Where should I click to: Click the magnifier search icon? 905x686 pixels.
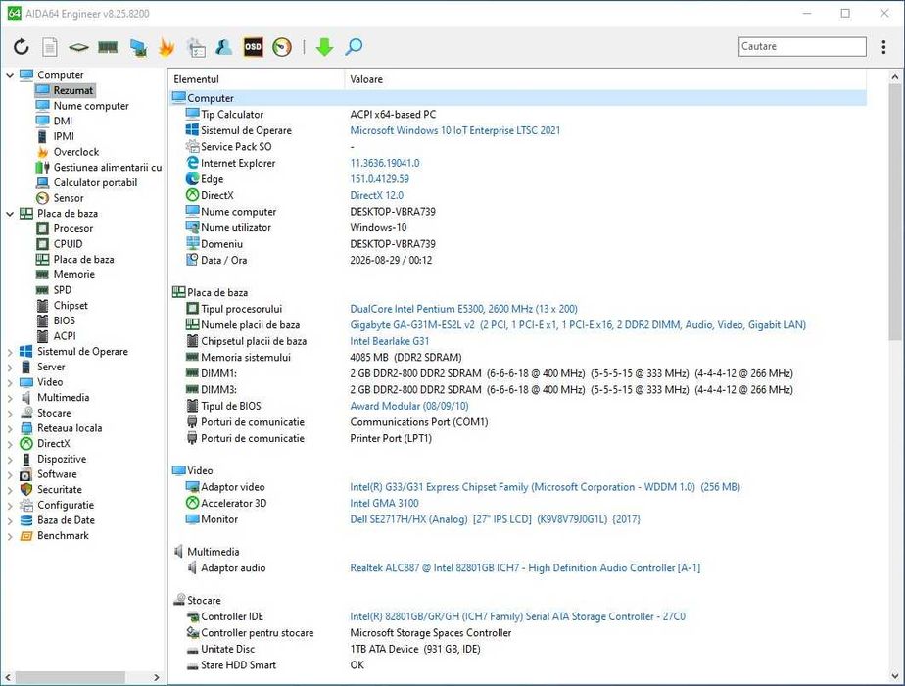click(x=354, y=47)
